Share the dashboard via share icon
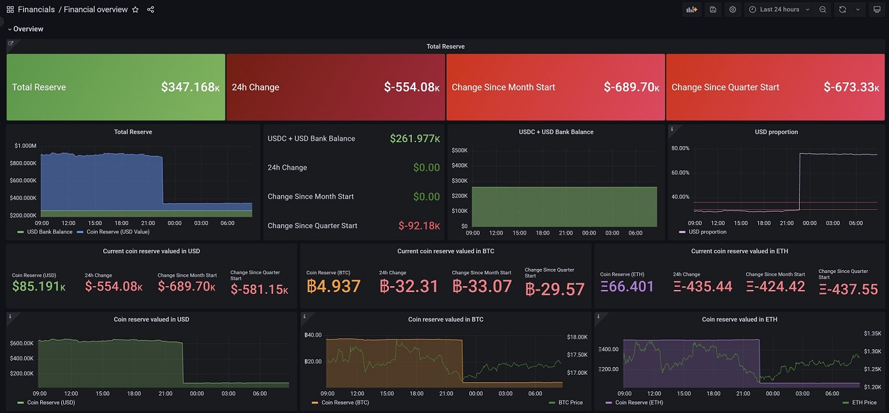The width and height of the screenshot is (889, 413). pos(151,10)
